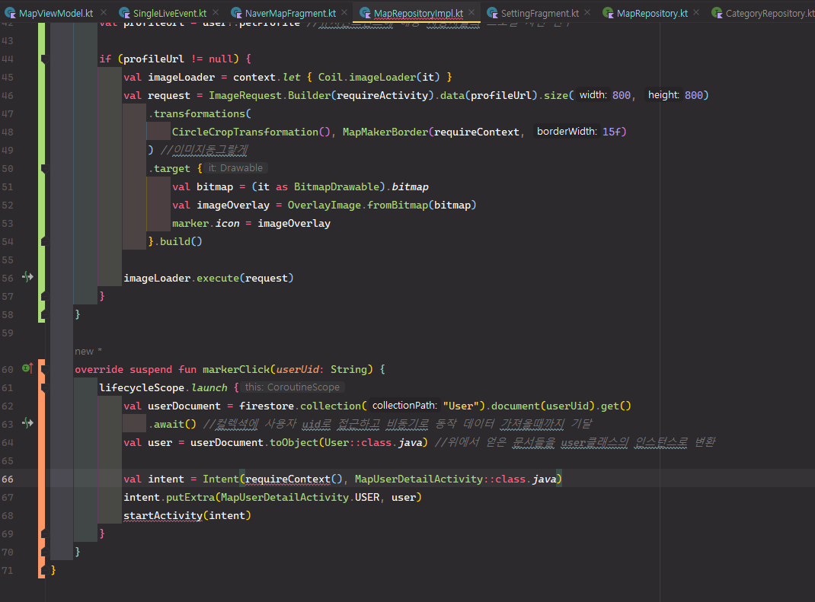This screenshot has width=815, height=602.
Task: Click the userUid parameter on line 60
Action: 297,369
